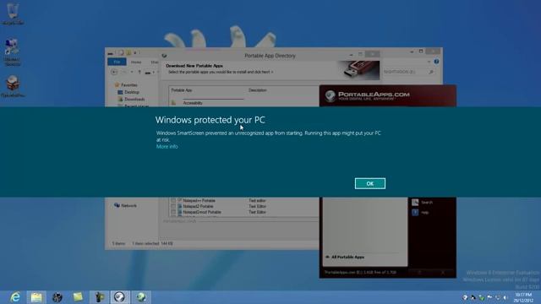Viewport: 541px width, 304px height.
Task: Click the globe taskbar icon
Action: point(141,297)
